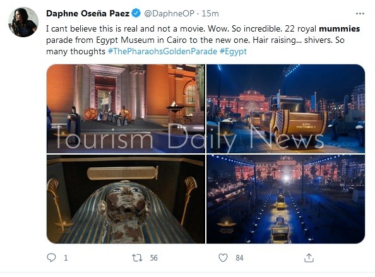
Task: Click the retweet count 56
Action: point(154,258)
